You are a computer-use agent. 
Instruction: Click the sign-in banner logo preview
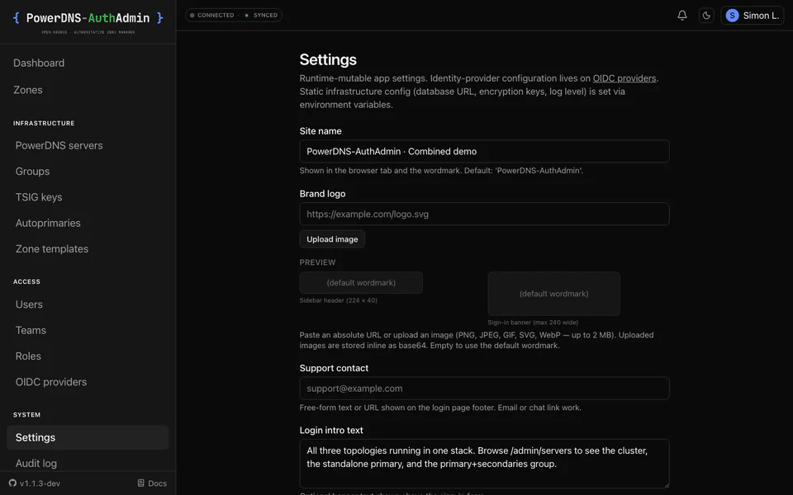click(x=553, y=294)
